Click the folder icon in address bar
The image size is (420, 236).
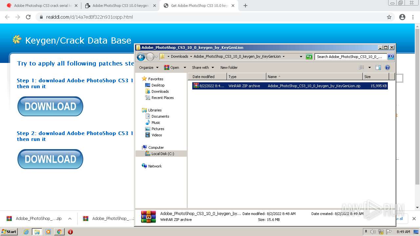click(162, 56)
